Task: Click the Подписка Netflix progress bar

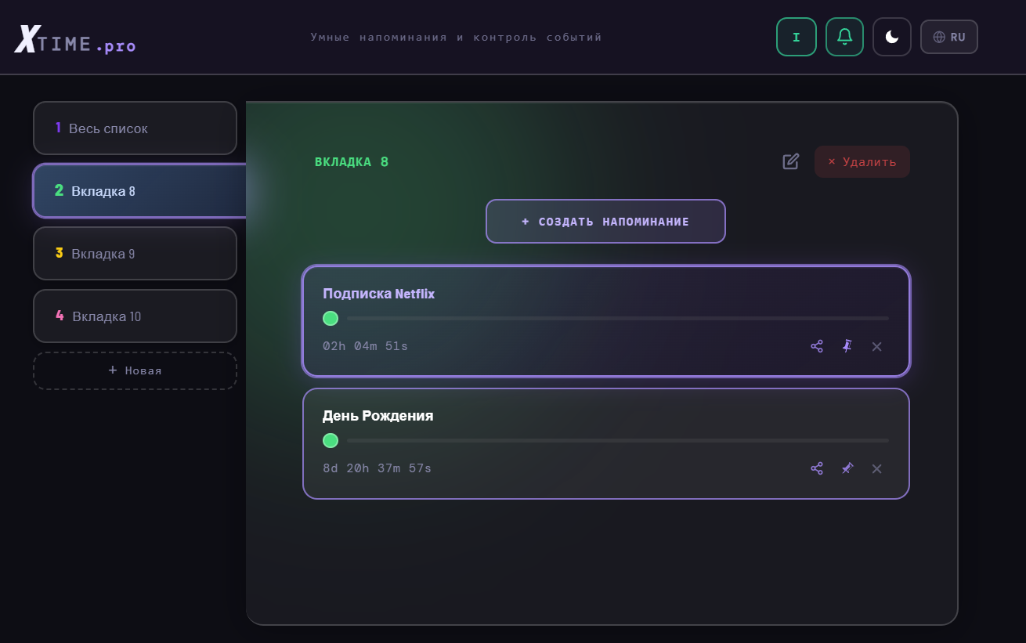Action: pyautogui.click(x=617, y=319)
